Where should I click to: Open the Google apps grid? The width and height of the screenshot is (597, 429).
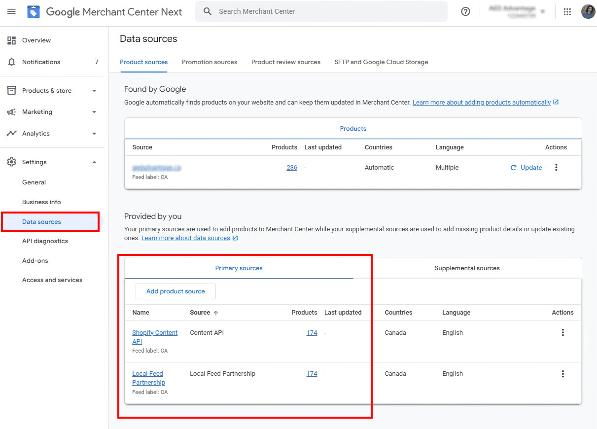pos(567,12)
